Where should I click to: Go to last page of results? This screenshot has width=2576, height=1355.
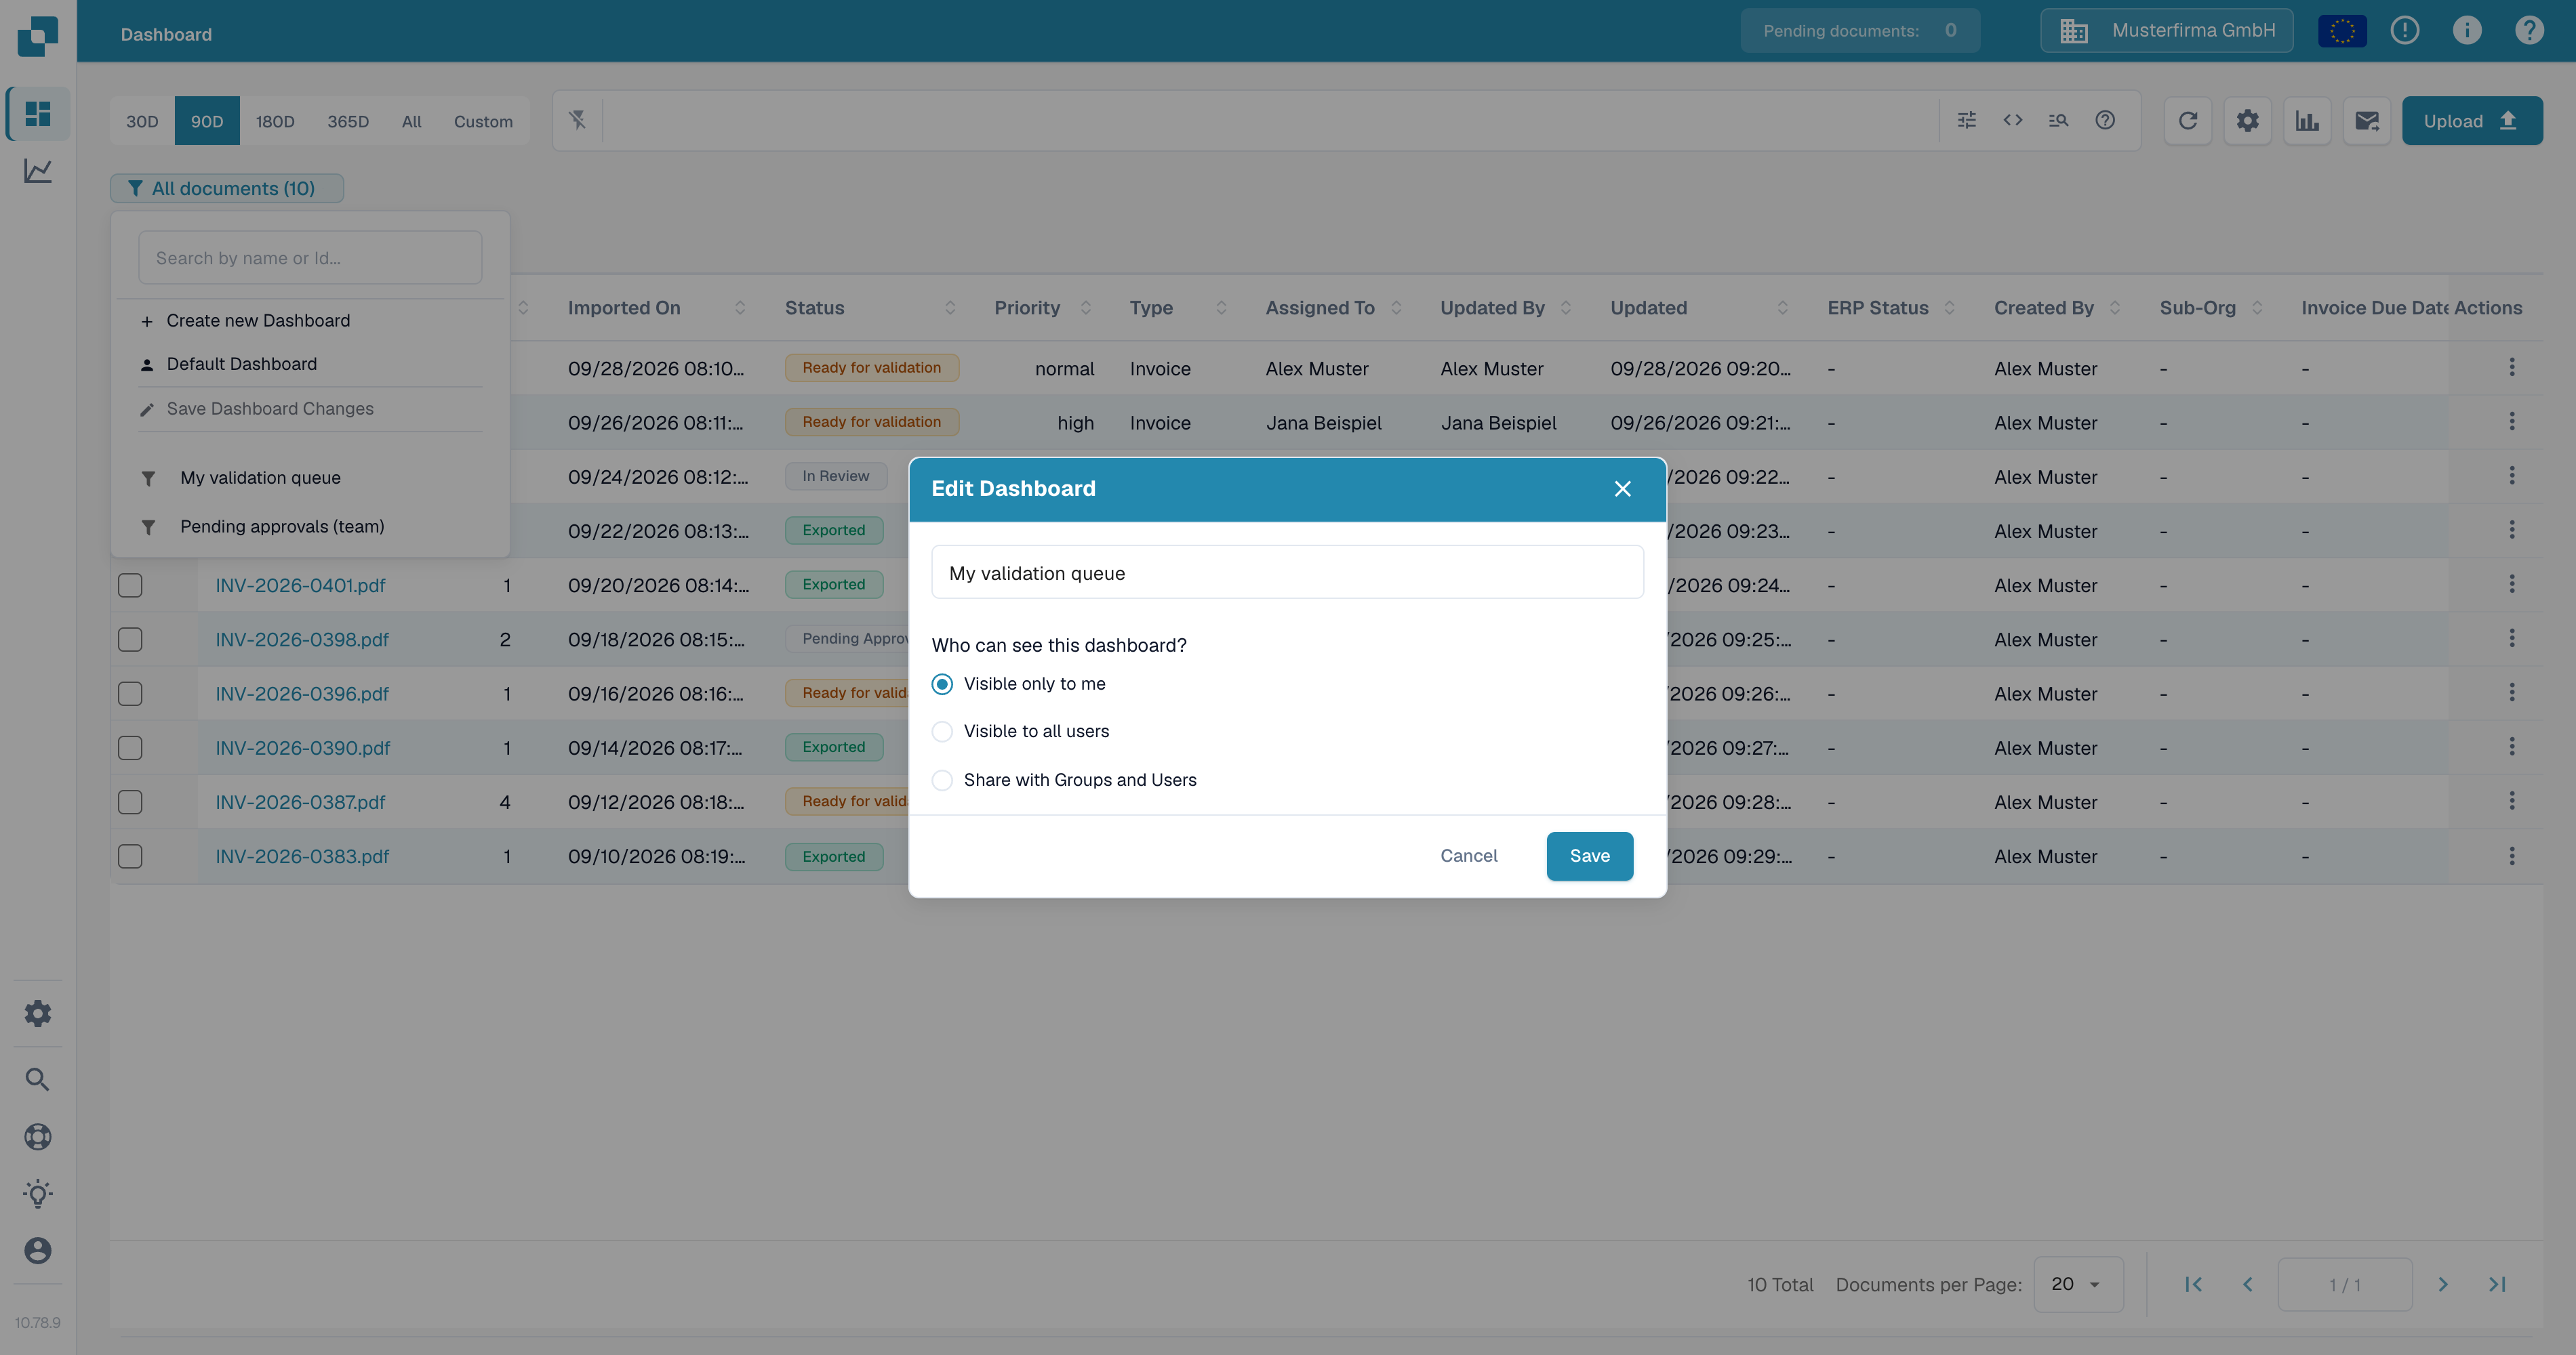[x=2497, y=1285]
